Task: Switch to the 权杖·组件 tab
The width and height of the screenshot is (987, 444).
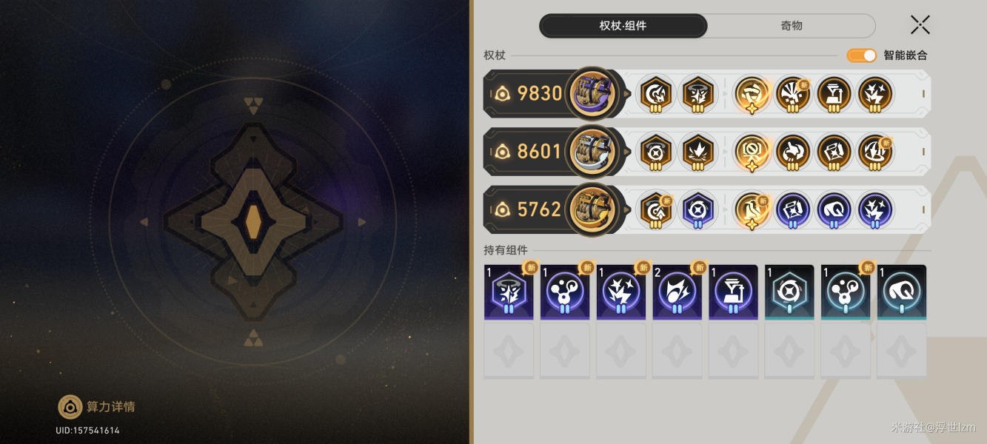Action: (x=623, y=26)
